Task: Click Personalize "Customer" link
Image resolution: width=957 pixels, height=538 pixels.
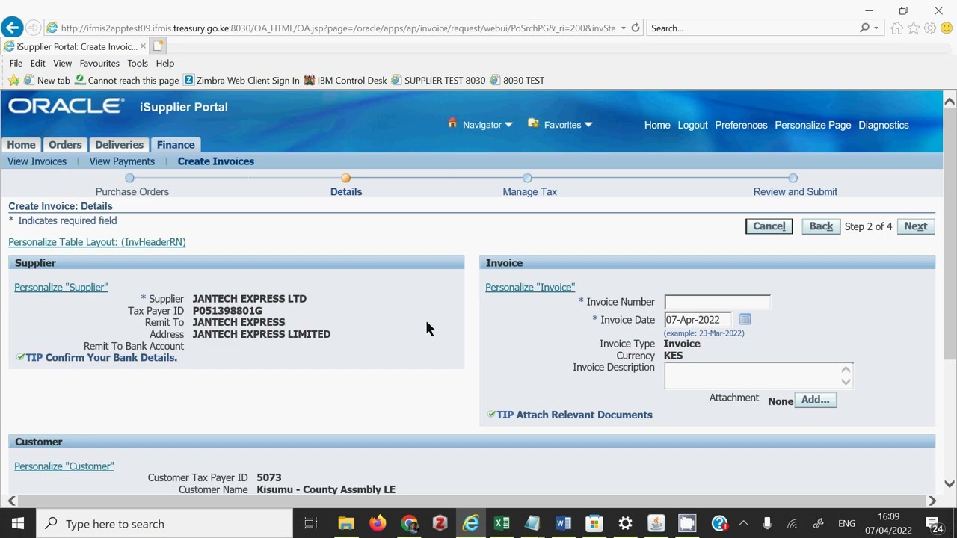Action: click(x=64, y=466)
